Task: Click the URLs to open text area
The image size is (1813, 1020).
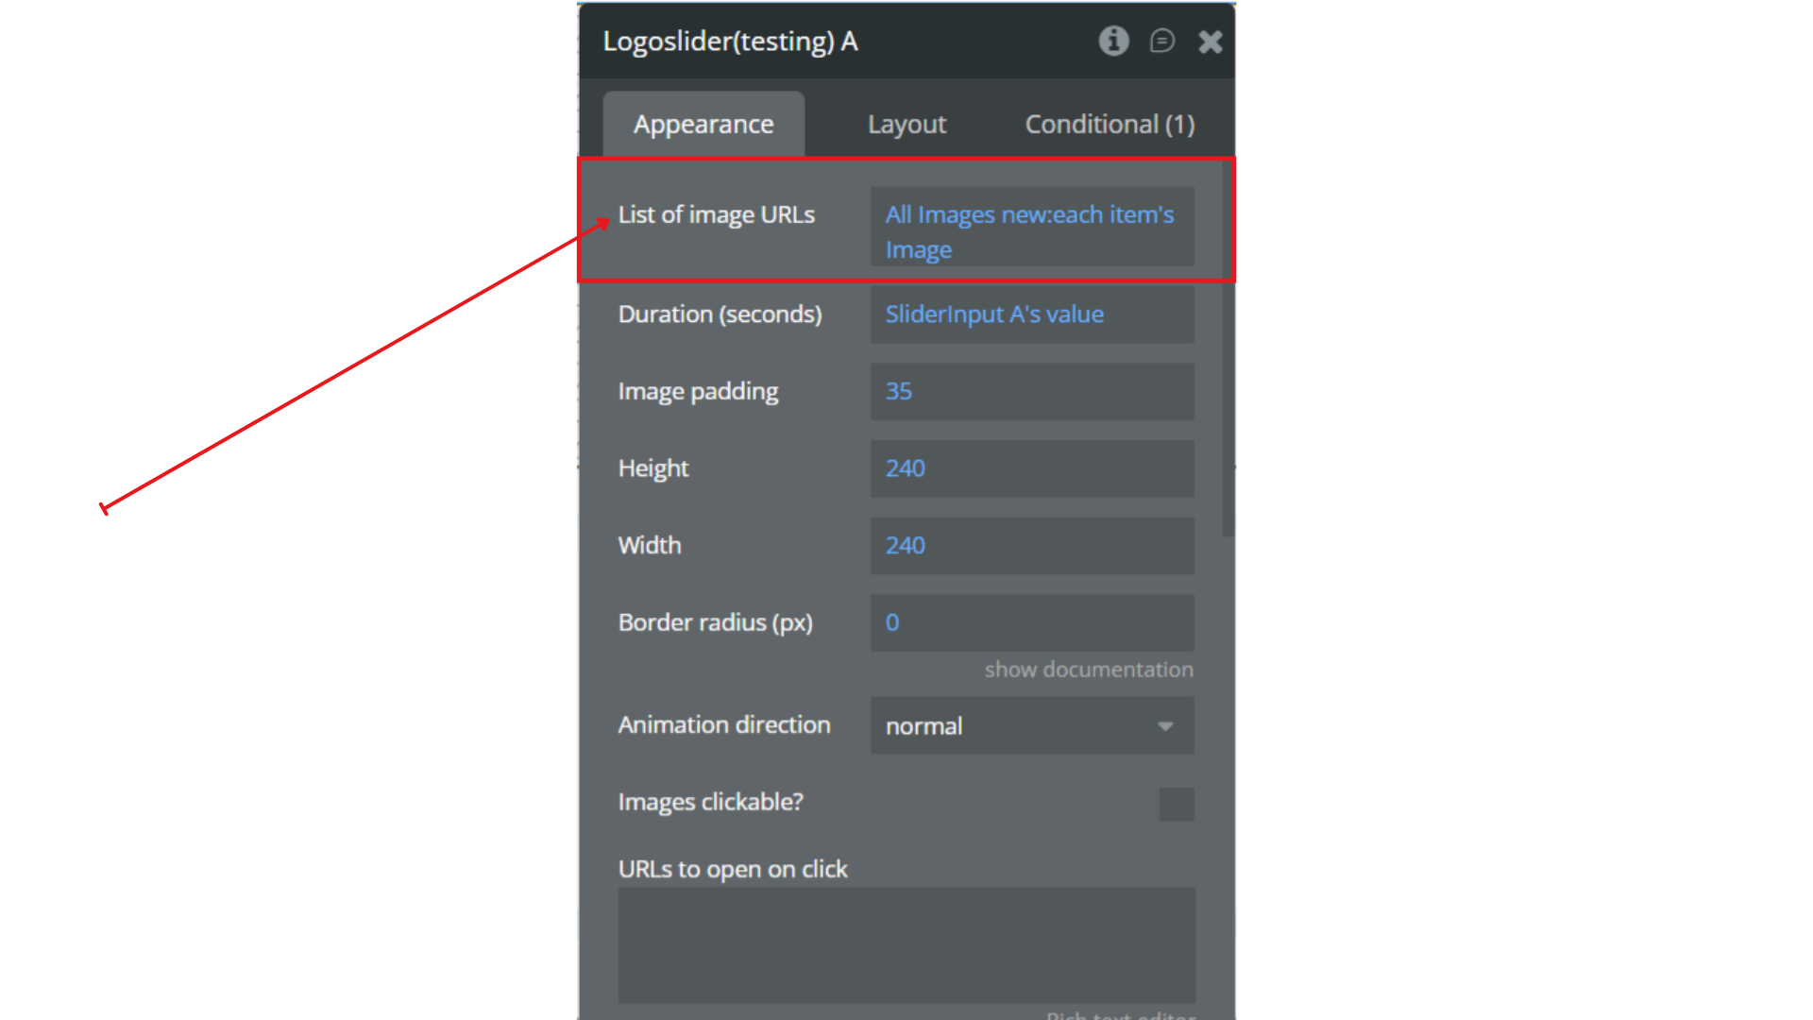Action: [906, 944]
